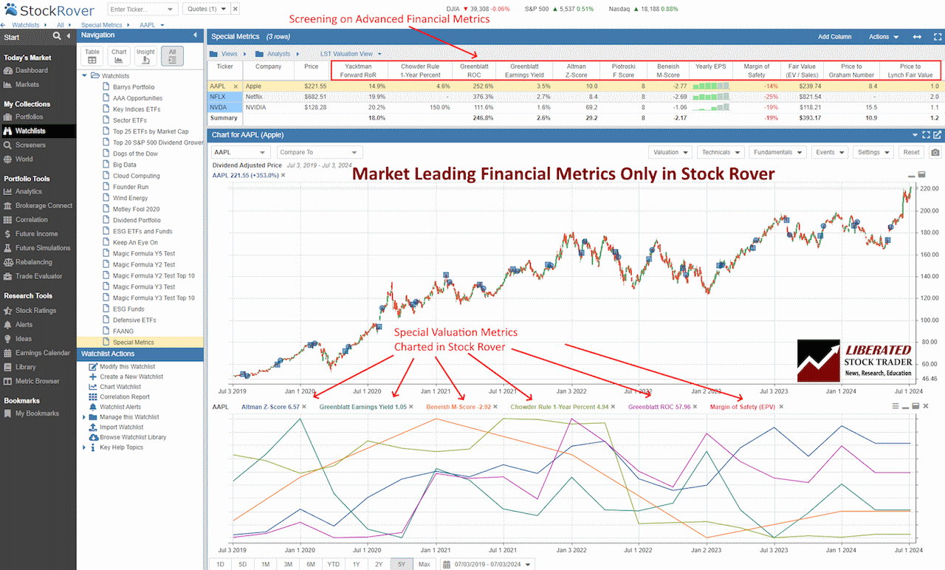Screen dimensions: 945x570
Task: Reset the chart with Reset button
Action: [911, 152]
